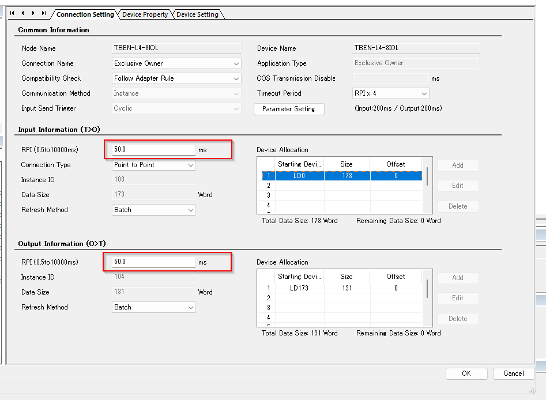Open the Compatibility Check dropdown
Screen dimensions: 546x400
click(x=176, y=78)
